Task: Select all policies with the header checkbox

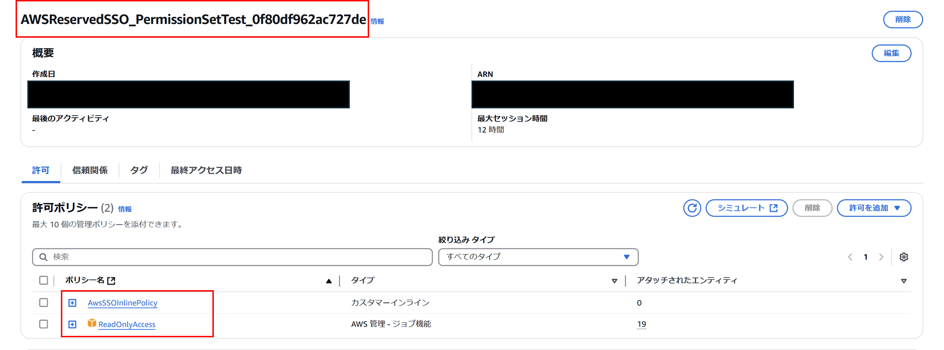Action: (x=43, y=280)
